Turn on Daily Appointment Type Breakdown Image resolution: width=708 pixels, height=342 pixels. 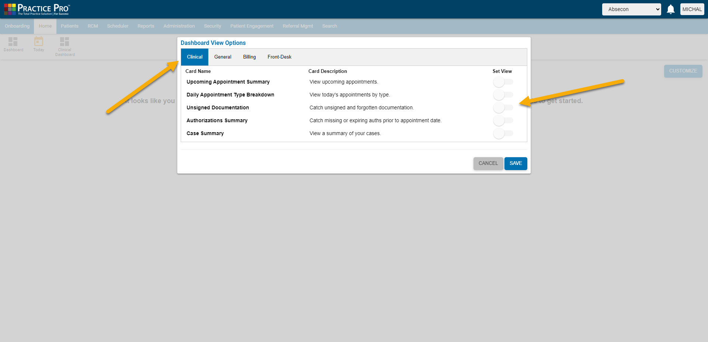503,95
